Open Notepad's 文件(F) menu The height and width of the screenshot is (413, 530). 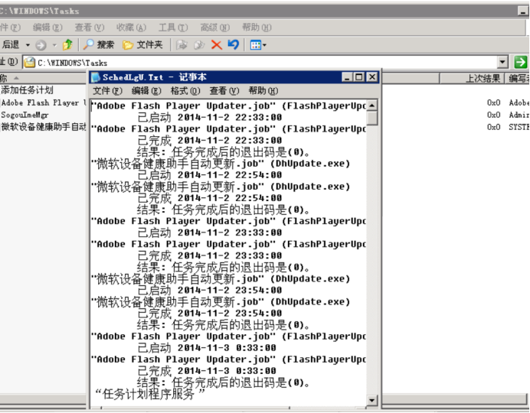[x=107, y=91]
